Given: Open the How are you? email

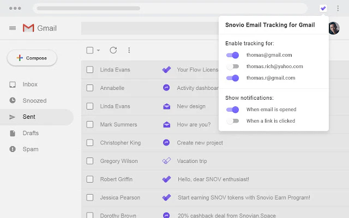Looking at the screenshot, I should click(194, 125).
